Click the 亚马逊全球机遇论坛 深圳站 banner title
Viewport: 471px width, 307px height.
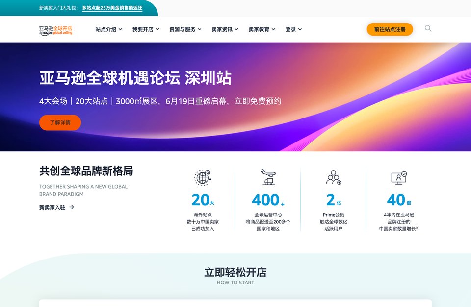[135, 78]
